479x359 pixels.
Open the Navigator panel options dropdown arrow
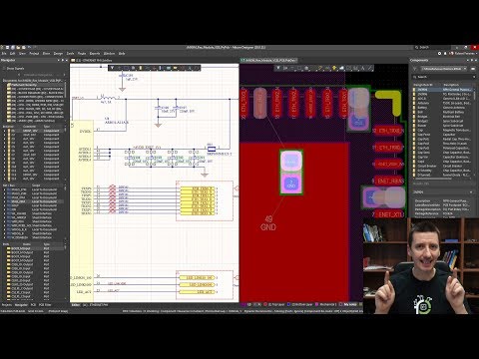click(x=59, y=60)
